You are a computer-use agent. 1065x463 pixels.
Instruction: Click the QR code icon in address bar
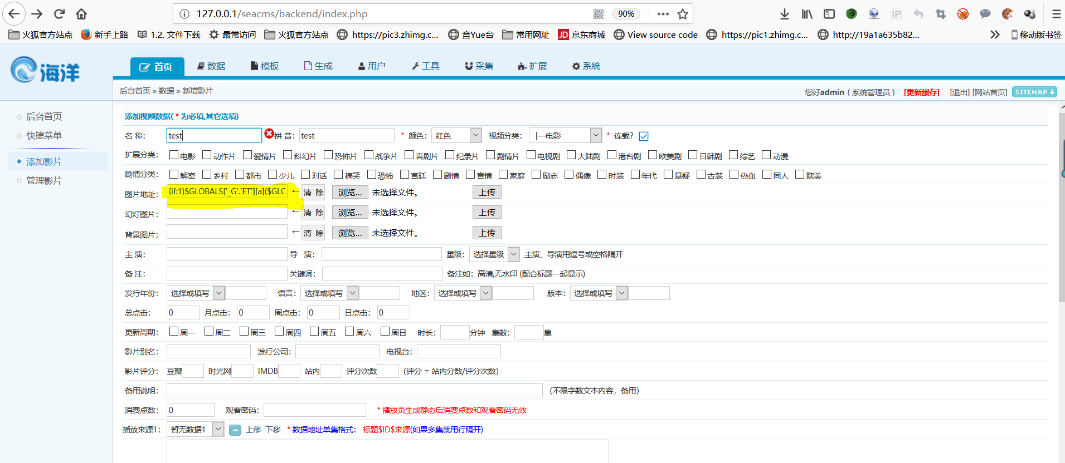pos(599,14)
